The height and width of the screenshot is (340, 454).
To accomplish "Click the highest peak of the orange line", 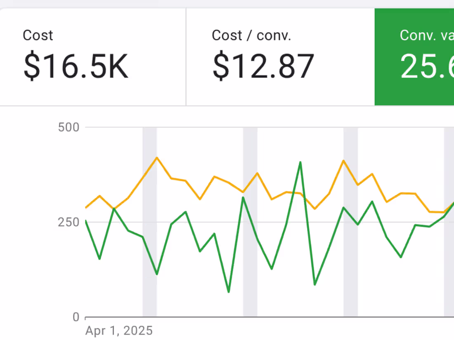I will point(157,158).
